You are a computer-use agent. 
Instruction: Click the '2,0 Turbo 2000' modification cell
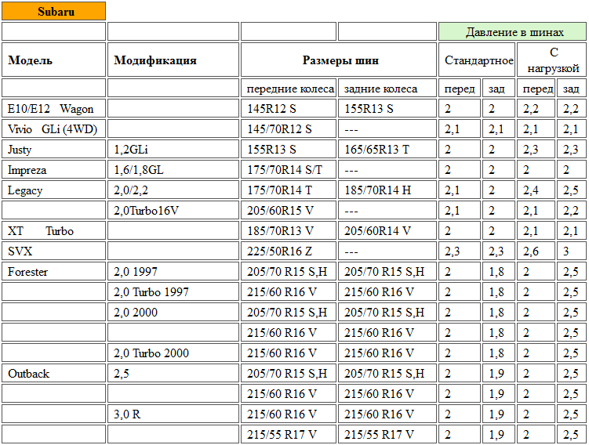pyautogui.click(x=173, y=353)
